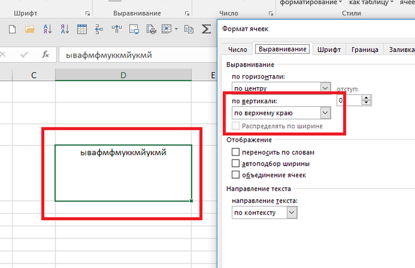The height and width of the screenshot is (268, 415).
Task: Click in the formula bar text
Action: click(x=109, y=55)
